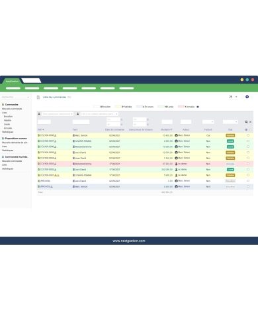The image size is (258, 321).
Task: Open the www.nextgestion.com footer link
Action: (x=129, y=241)
